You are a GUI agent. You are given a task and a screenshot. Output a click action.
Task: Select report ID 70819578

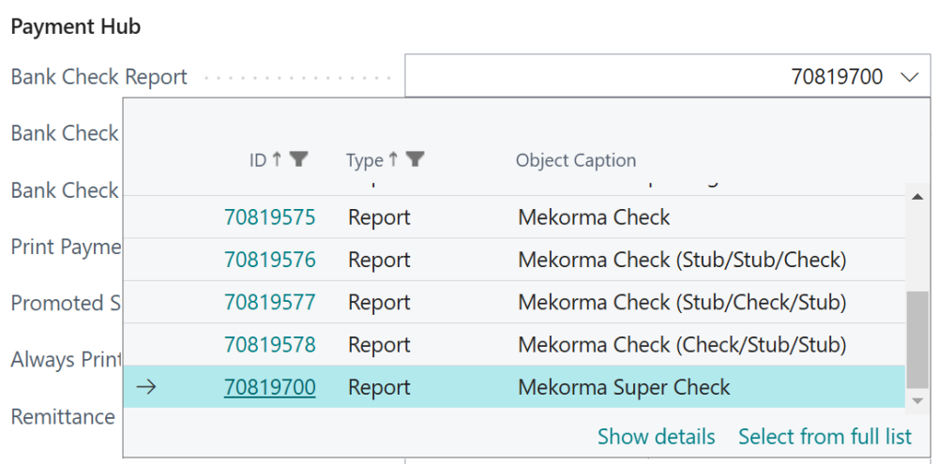pyautogui.click(x=270, y=344)
